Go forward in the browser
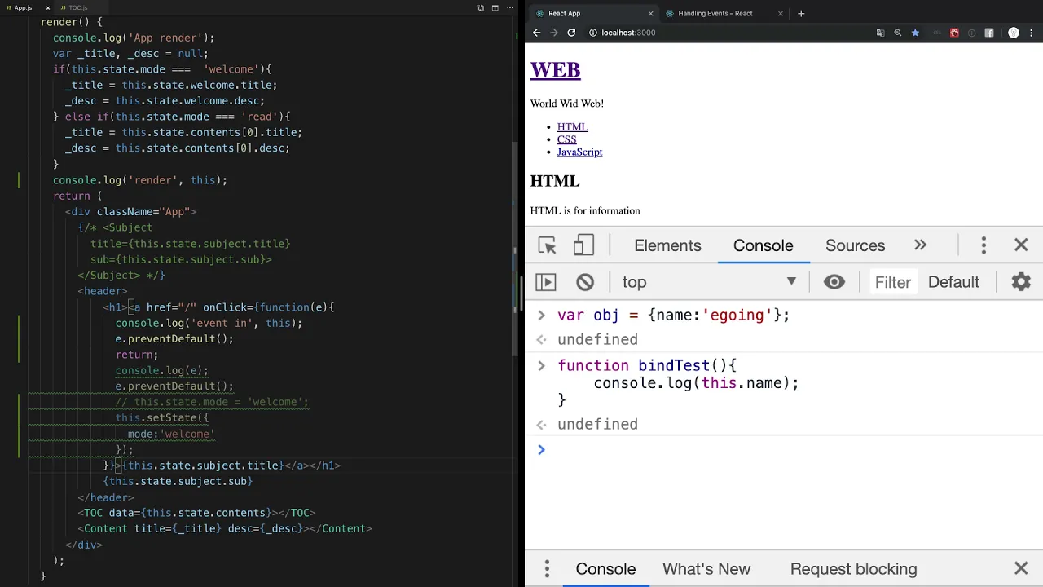This screenshot has width=1043, height=587. [x=554, y=33]
